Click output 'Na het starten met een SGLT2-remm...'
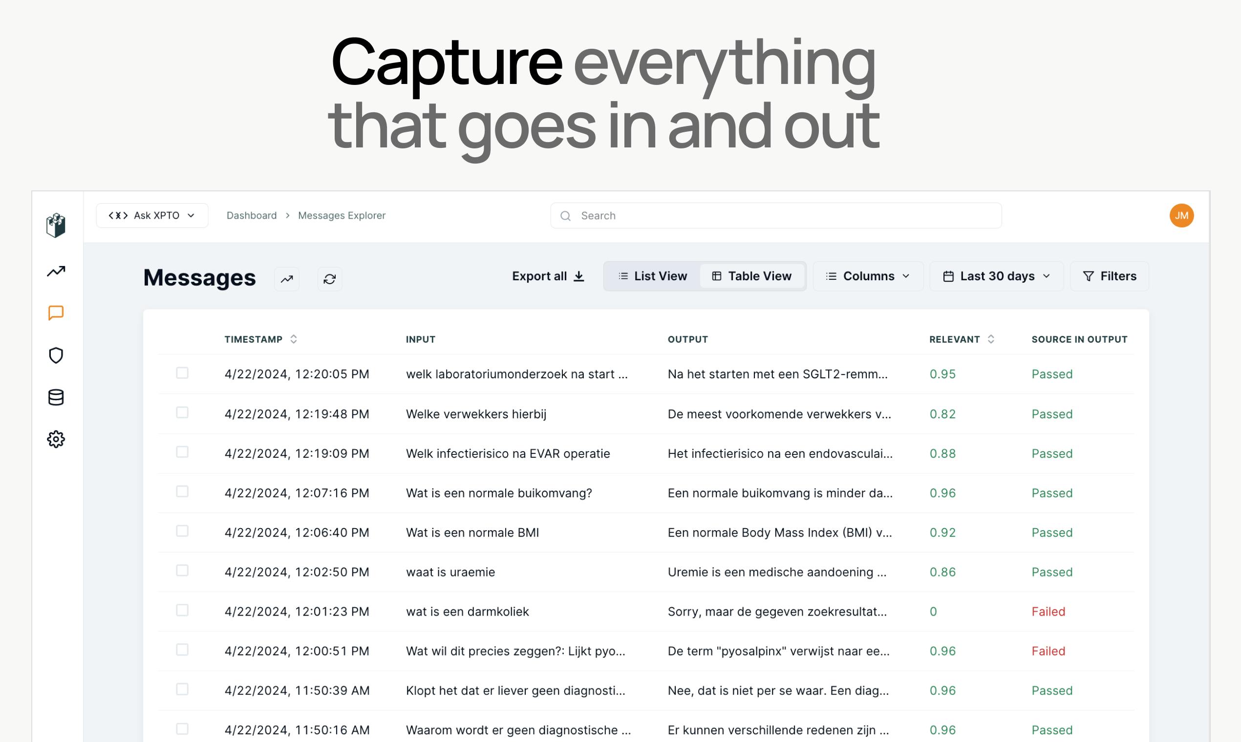The width and height of the screenshot is (1241, 742). click(x=778, y=374)
